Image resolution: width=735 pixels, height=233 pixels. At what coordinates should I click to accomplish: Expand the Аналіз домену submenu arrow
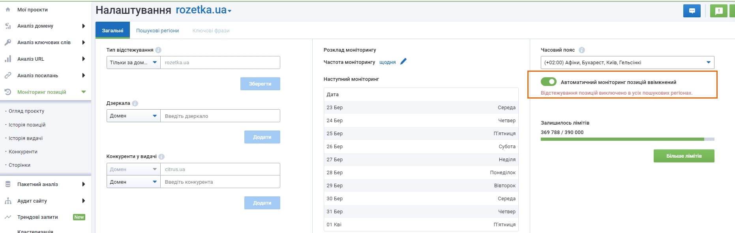tap(83, 26)
